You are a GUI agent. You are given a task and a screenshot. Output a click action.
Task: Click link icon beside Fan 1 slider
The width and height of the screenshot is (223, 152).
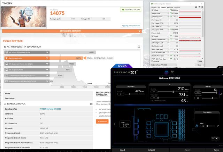pos(218,126)
